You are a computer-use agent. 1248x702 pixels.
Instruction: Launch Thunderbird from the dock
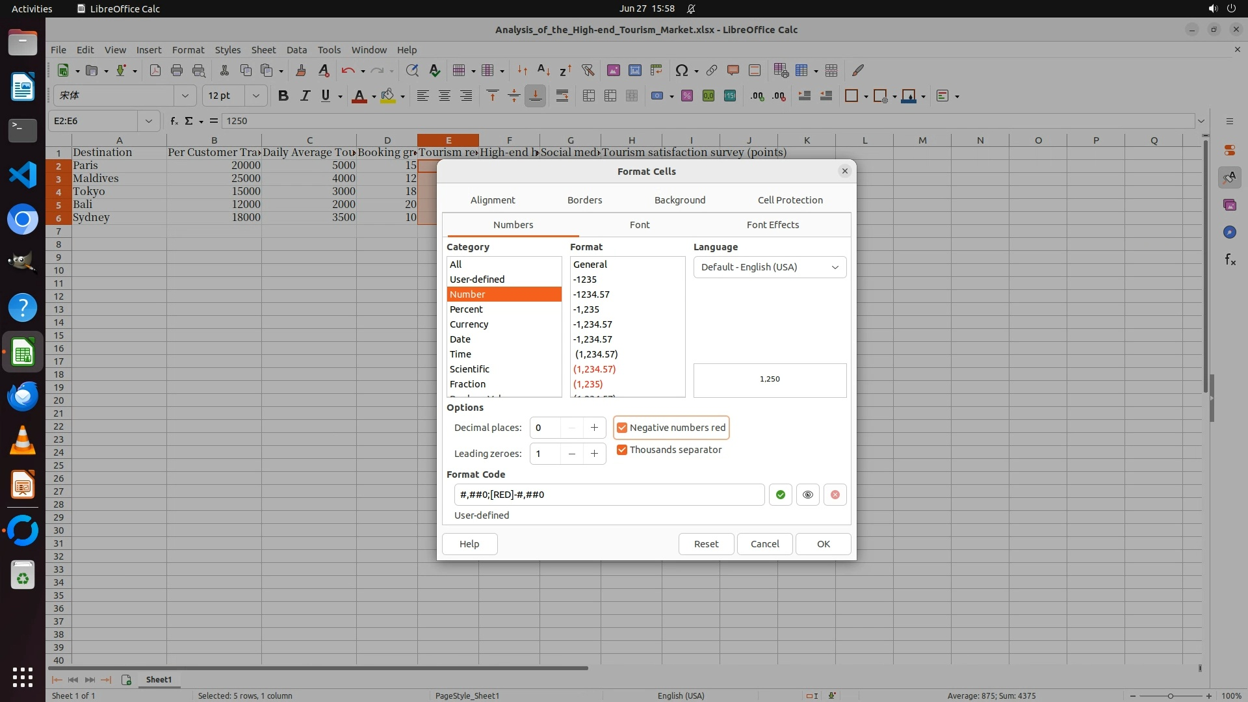(x=23, y=396)
